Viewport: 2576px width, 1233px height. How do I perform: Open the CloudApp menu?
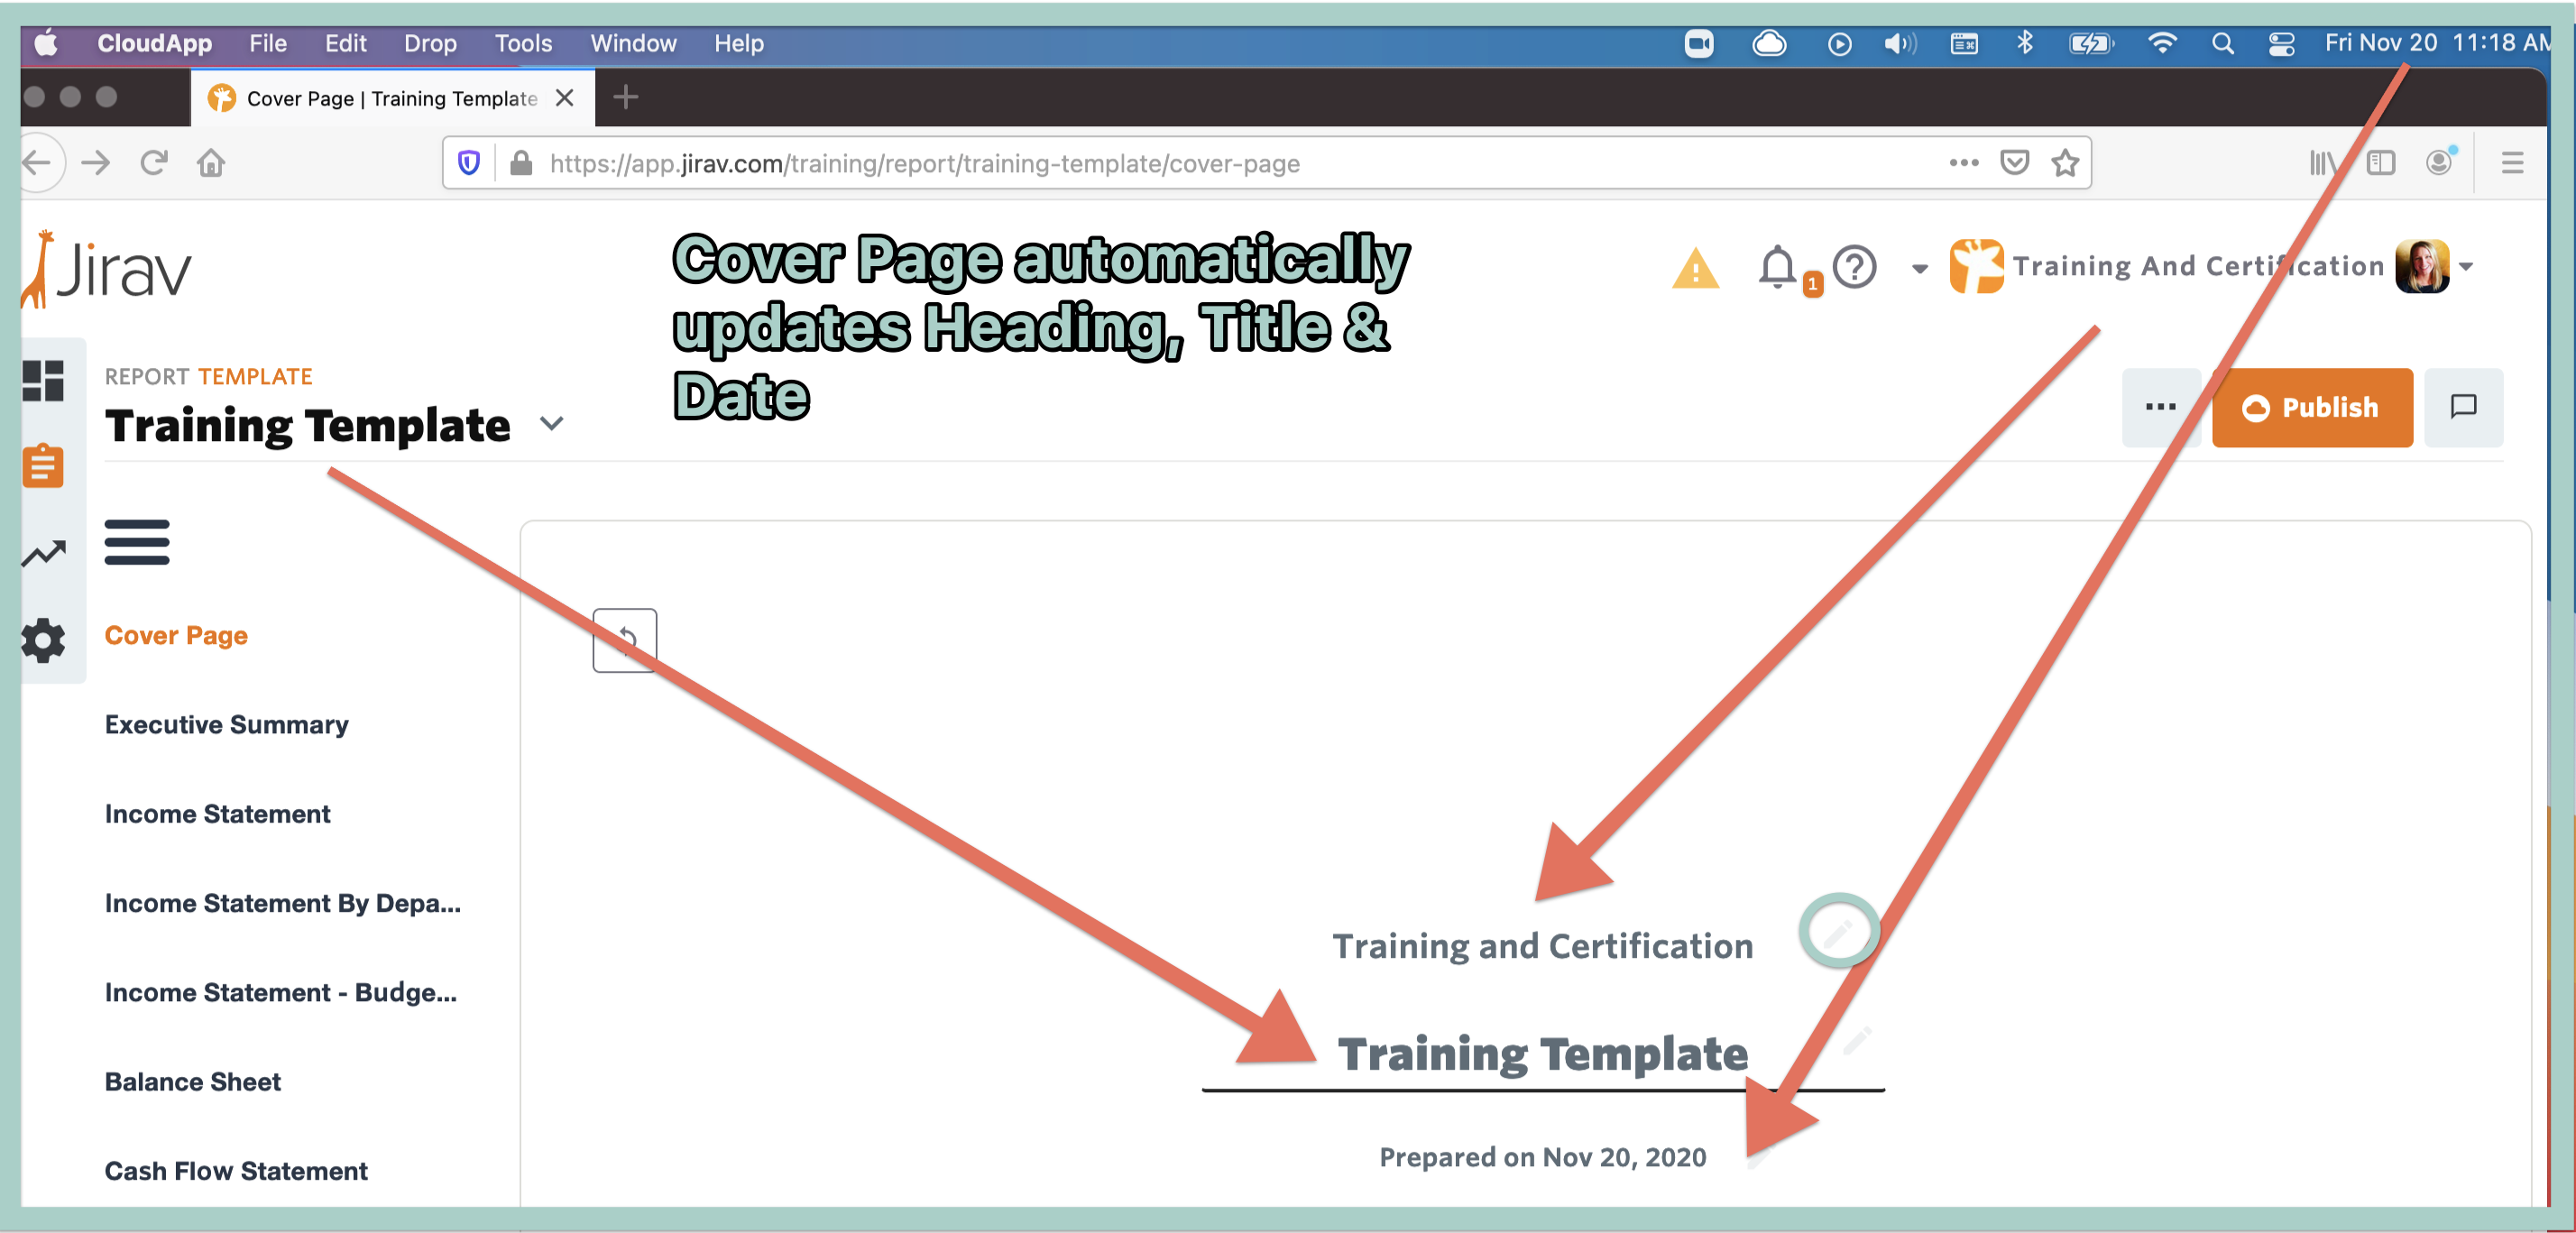tap(154, 43)
